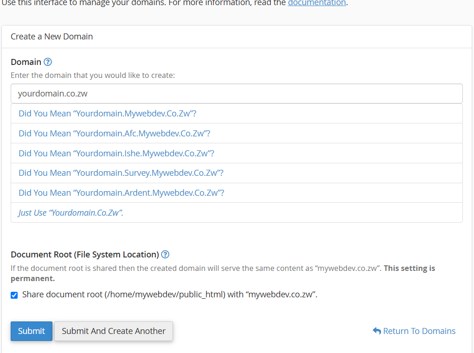Click the bold "Domain" field label
474x353 pixels.
[x=26, y=62]
